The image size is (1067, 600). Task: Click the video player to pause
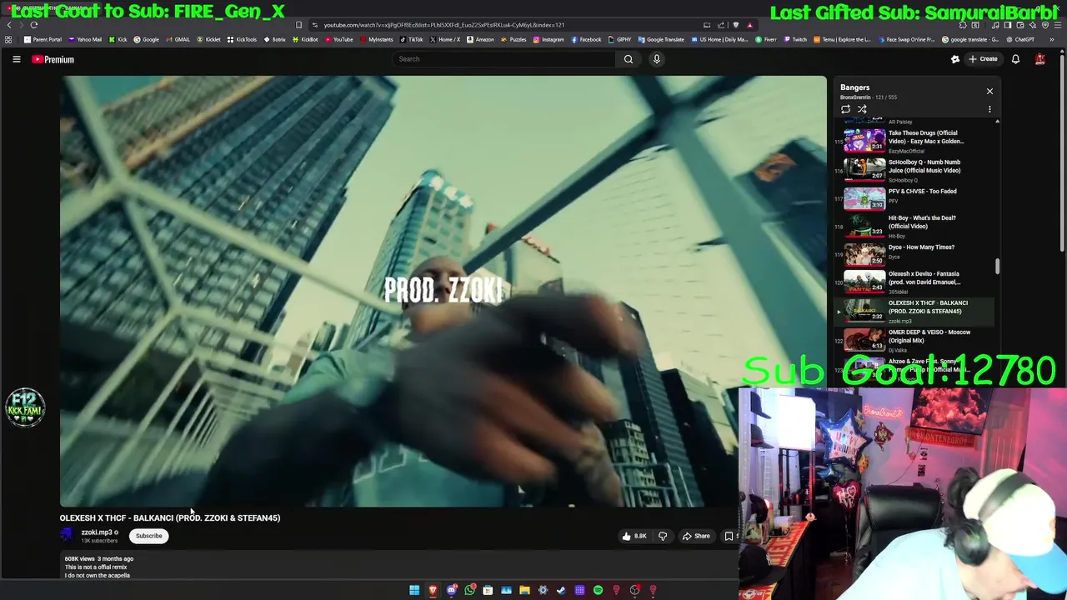point(443,292)
